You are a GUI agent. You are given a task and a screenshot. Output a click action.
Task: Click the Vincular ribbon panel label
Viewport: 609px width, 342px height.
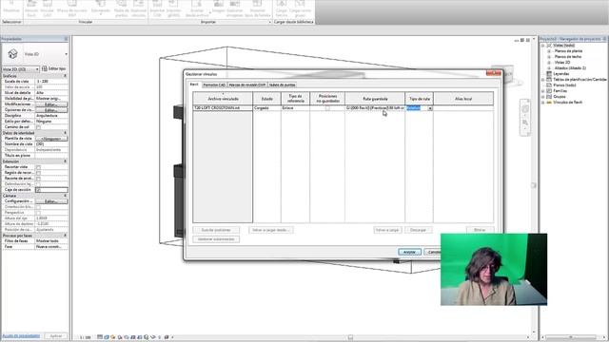86,22
